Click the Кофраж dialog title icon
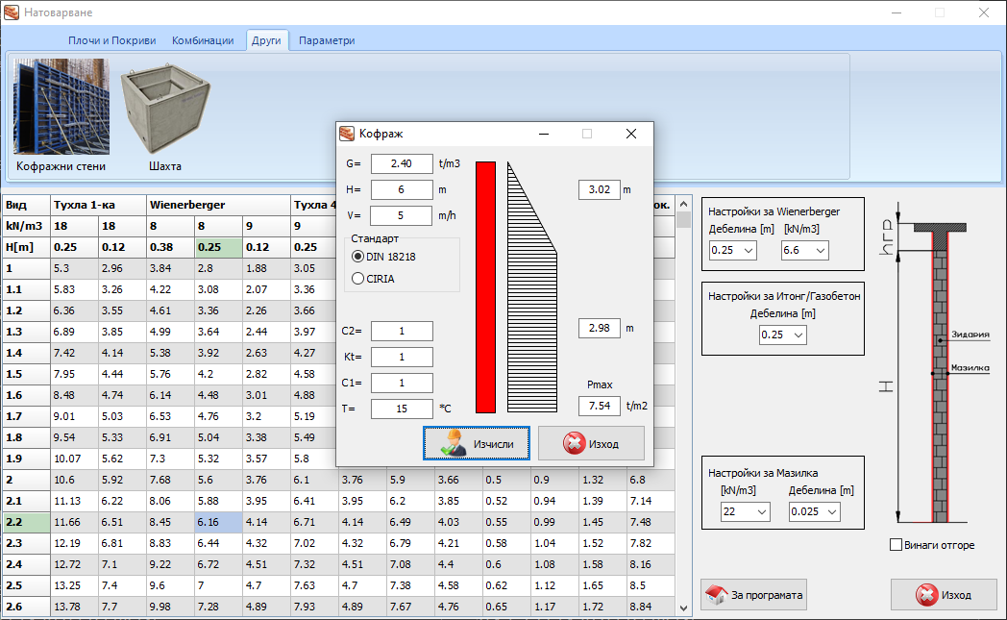Image resolution: width=1007 pixels, height=620 pixels. pyautogui.click(x=346, y=134)
